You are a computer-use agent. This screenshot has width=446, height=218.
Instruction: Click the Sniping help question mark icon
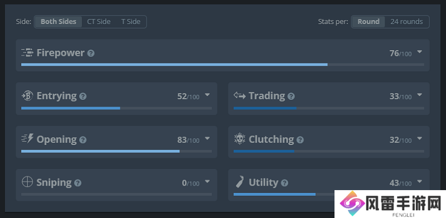click(x=77, y=183)
